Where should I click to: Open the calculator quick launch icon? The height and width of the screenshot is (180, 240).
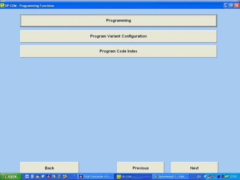(x=33, y=177)
